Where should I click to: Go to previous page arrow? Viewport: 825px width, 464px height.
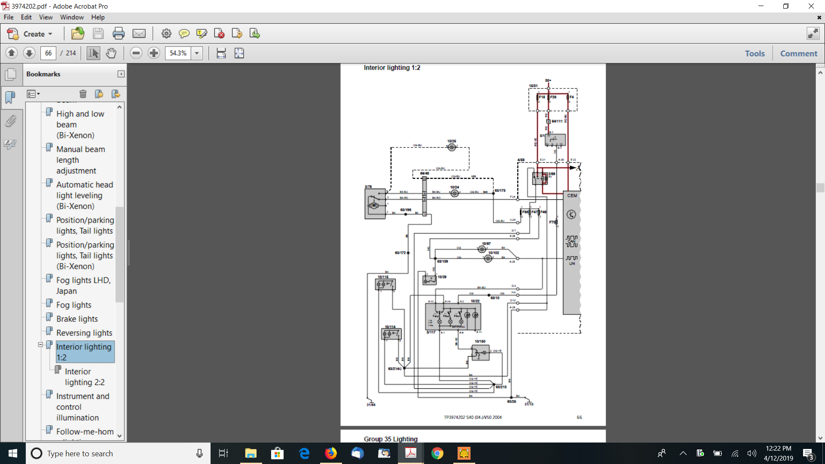tap(12, 53)
